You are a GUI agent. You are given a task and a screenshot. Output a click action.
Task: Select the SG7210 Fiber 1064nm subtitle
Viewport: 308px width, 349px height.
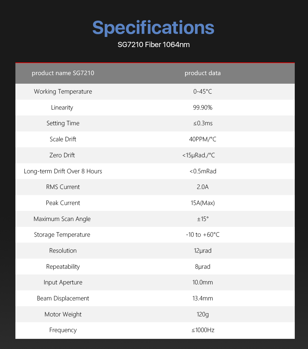(x=154, y=45)
